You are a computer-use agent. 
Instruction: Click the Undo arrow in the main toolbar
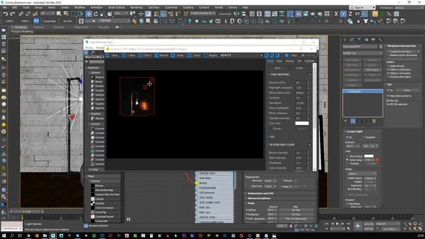pyautogui.click(x=5, y=14)
